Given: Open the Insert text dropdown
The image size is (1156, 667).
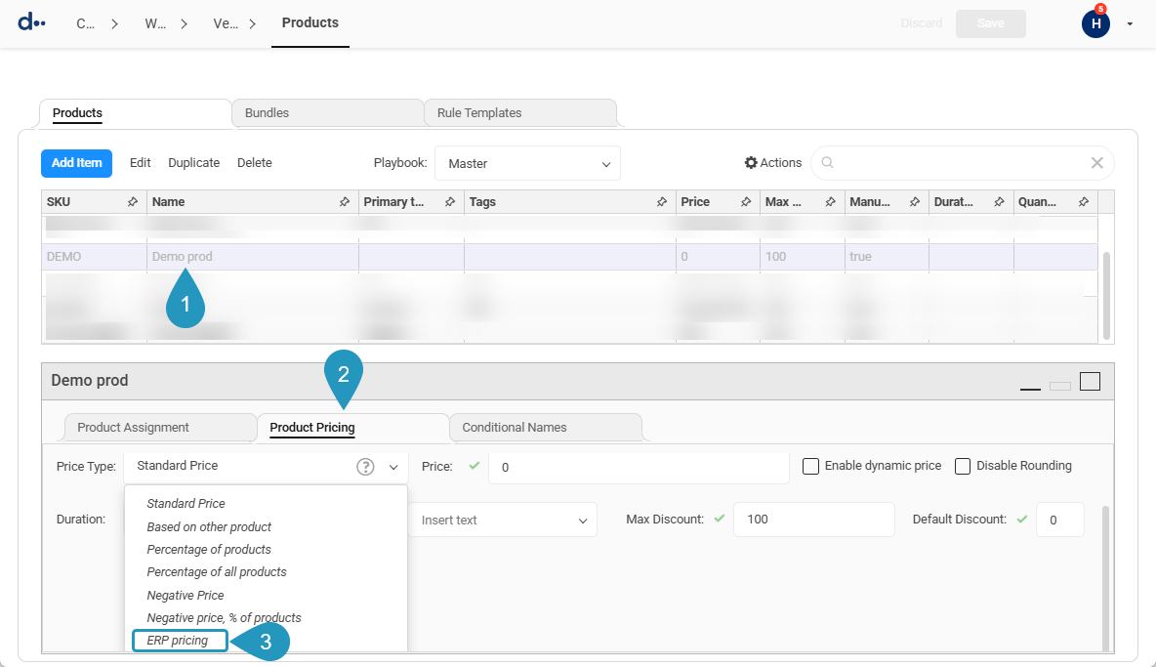Looking at the screenshot, I should (503, 521).
